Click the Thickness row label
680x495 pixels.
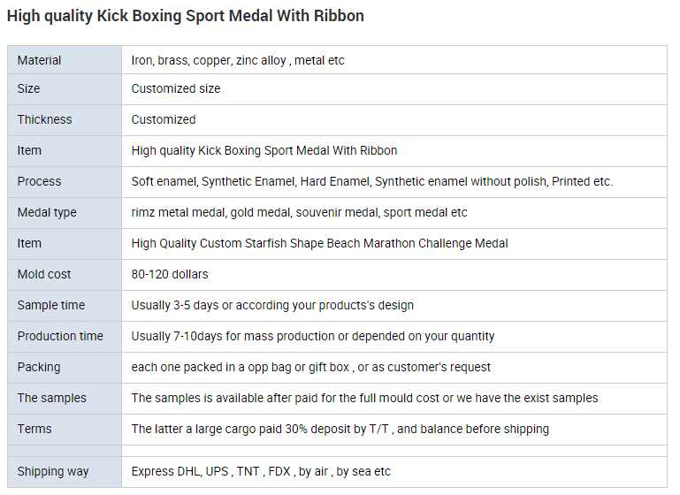(x=45, y=119)
